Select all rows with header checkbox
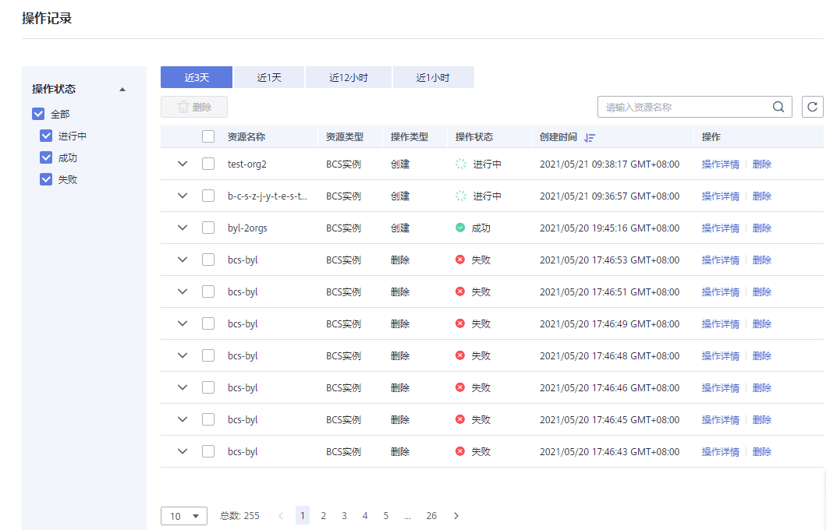The height and width of the screenshot is (530, 826). pos(208,137)
